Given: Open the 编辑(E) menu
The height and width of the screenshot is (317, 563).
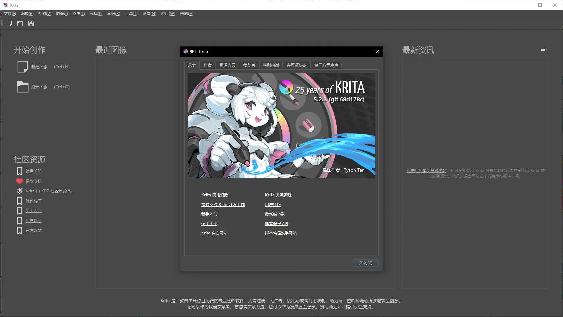Looking at the screenshot, I should [27, 14].
